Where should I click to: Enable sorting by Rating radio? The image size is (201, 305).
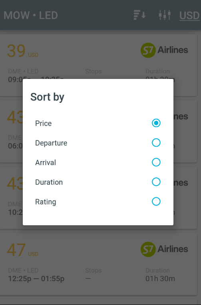click(x=156, y=201)
